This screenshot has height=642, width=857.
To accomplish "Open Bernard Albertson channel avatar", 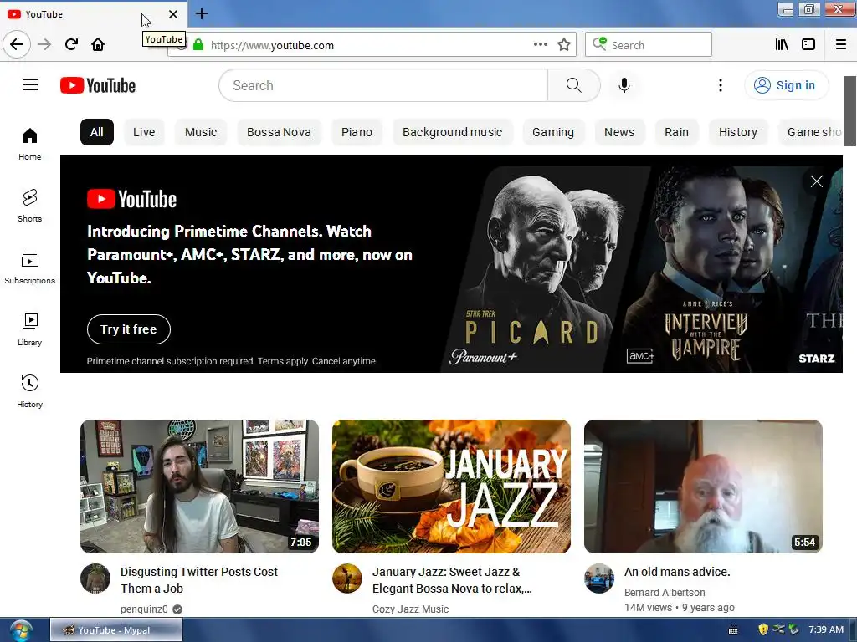I will point(599,578).
